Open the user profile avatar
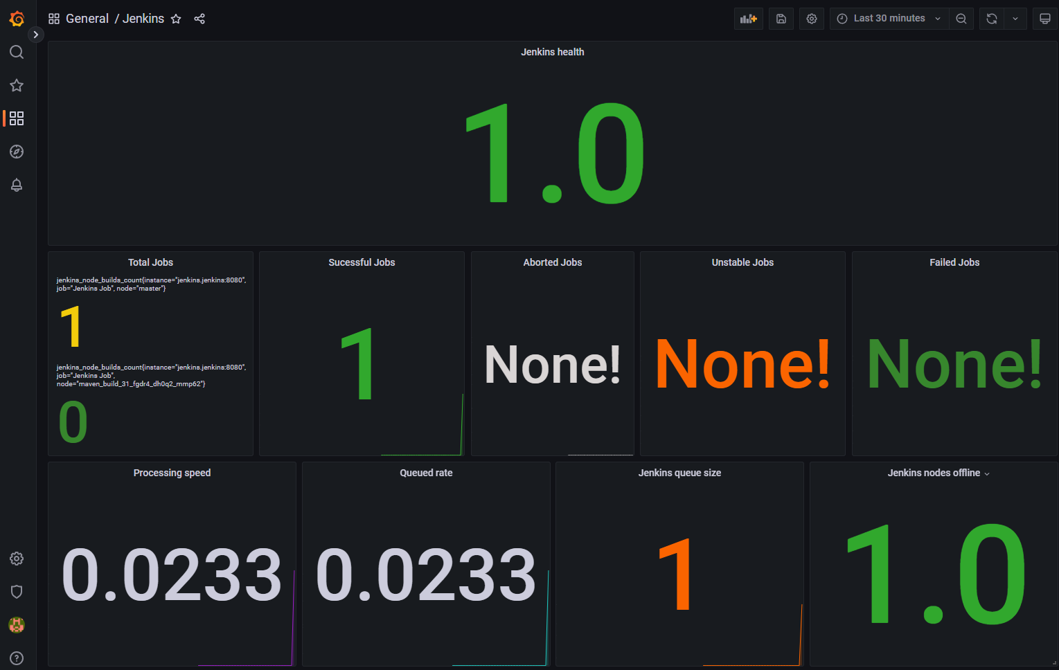The width and height of the screenshot is (1059, 670). (17, 625)
